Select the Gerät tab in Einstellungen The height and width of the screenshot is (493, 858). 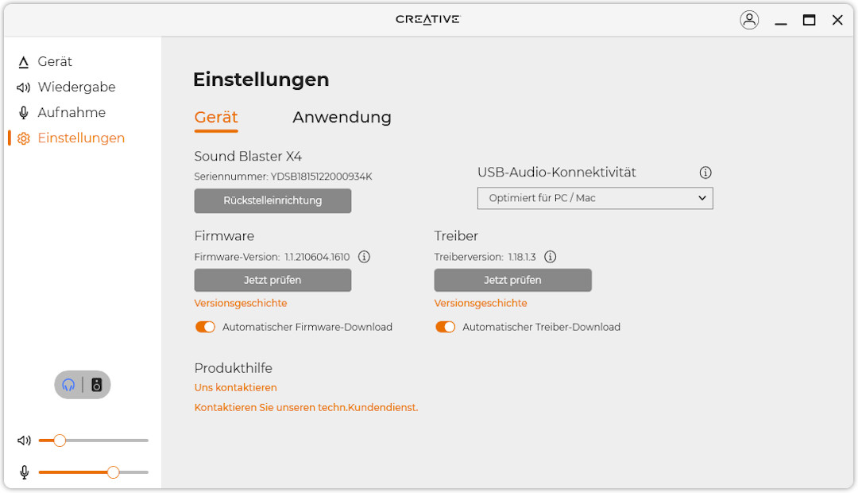(x=216, y=118)
